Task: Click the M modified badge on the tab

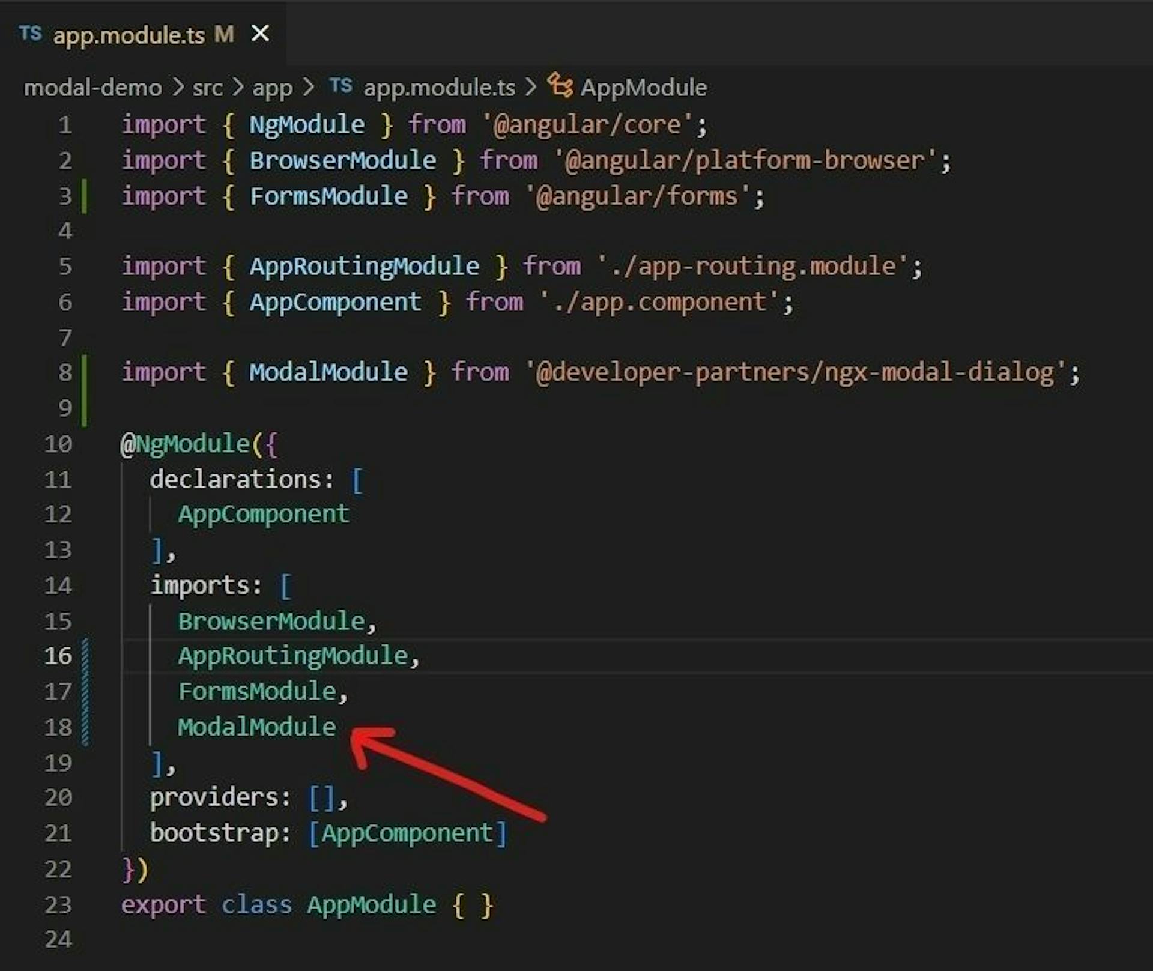Action: 224,34
